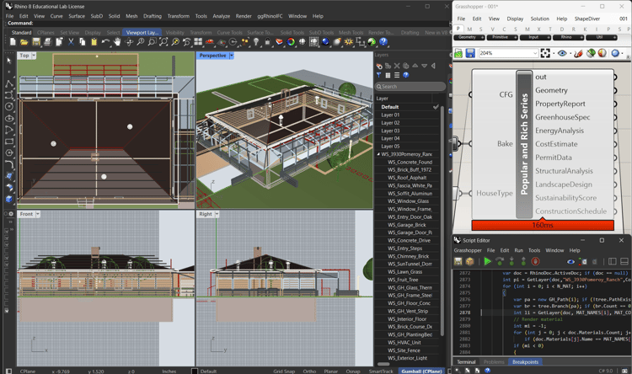The height and width of the screenshot is (374, 632).
Task: Collapse the WS_3930Pomeroy_Ranch layer group
Action: pyautogui.click(x=378, y=154)
